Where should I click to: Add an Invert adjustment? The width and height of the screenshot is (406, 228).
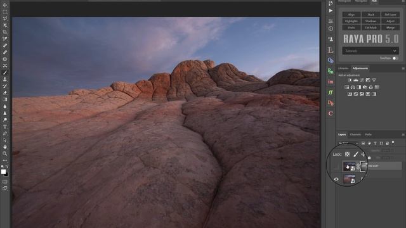coord(350,94)
